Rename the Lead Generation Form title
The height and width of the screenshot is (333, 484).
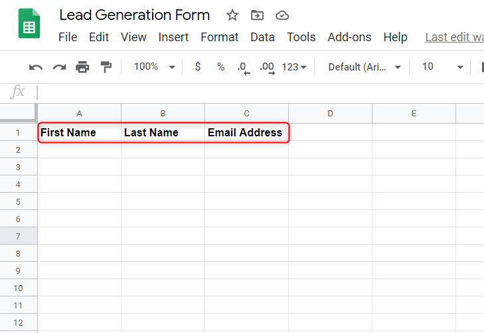(x=134, y=15)
